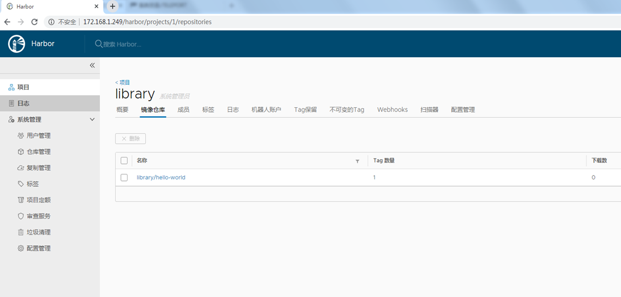
Task: Click the library project title
Action: point(135,94)
